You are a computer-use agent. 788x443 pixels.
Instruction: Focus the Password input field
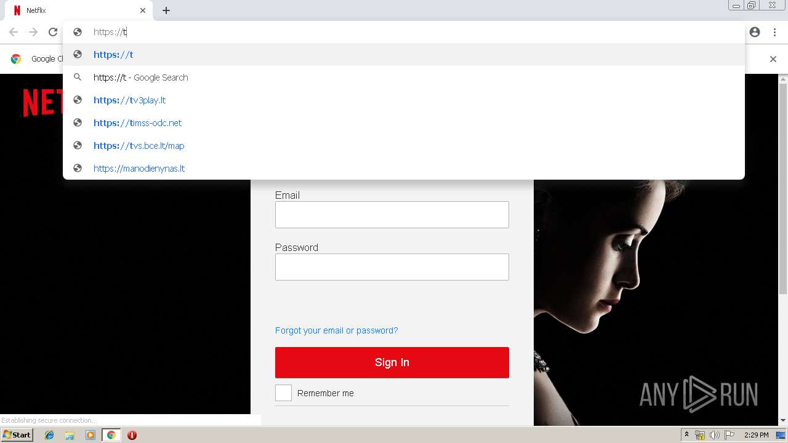[392, 267]
